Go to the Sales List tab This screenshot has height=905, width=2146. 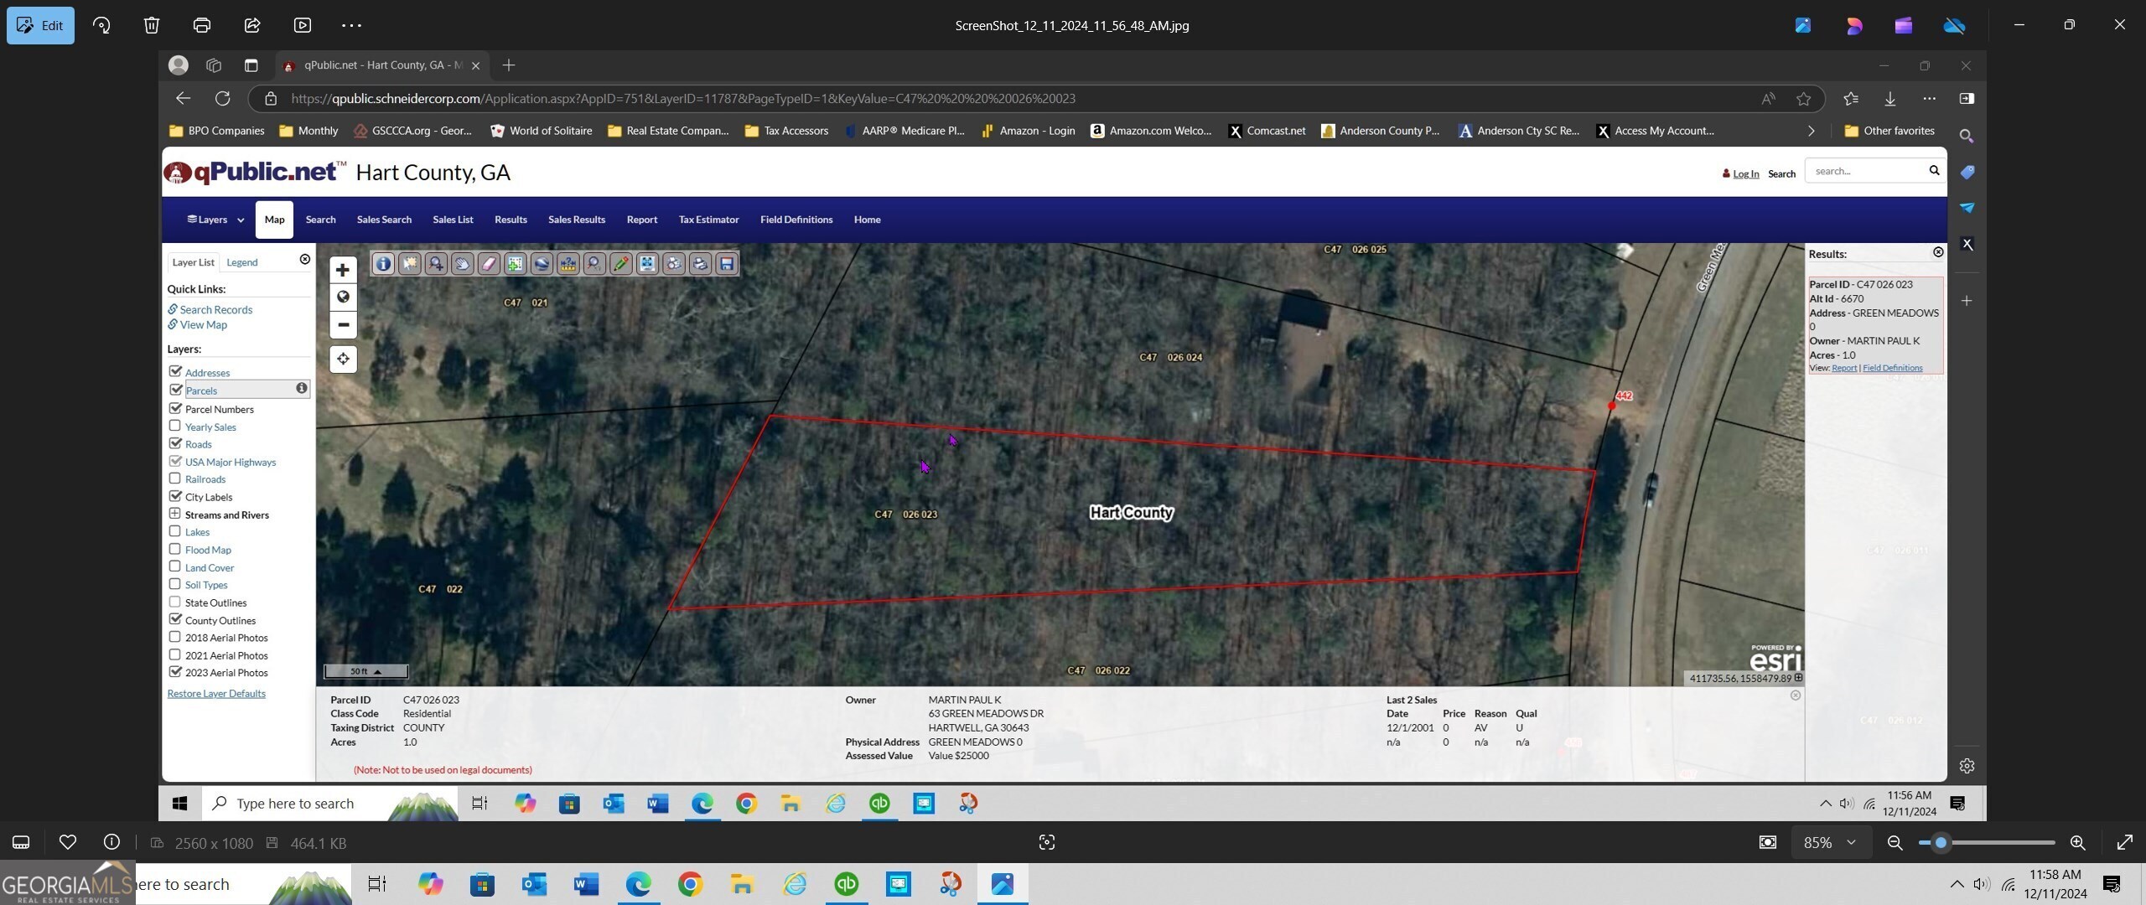pos(453,220)
